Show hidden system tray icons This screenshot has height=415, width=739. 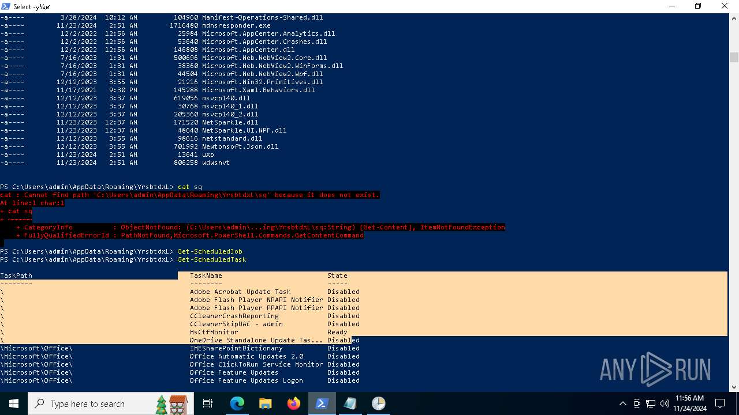(x=622, y=403)
